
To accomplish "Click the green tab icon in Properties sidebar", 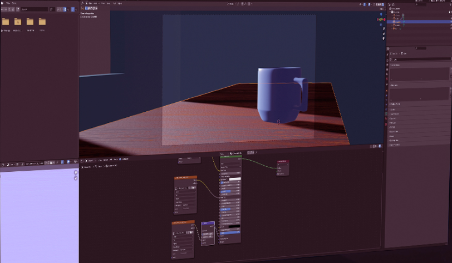I will point(386,114).
